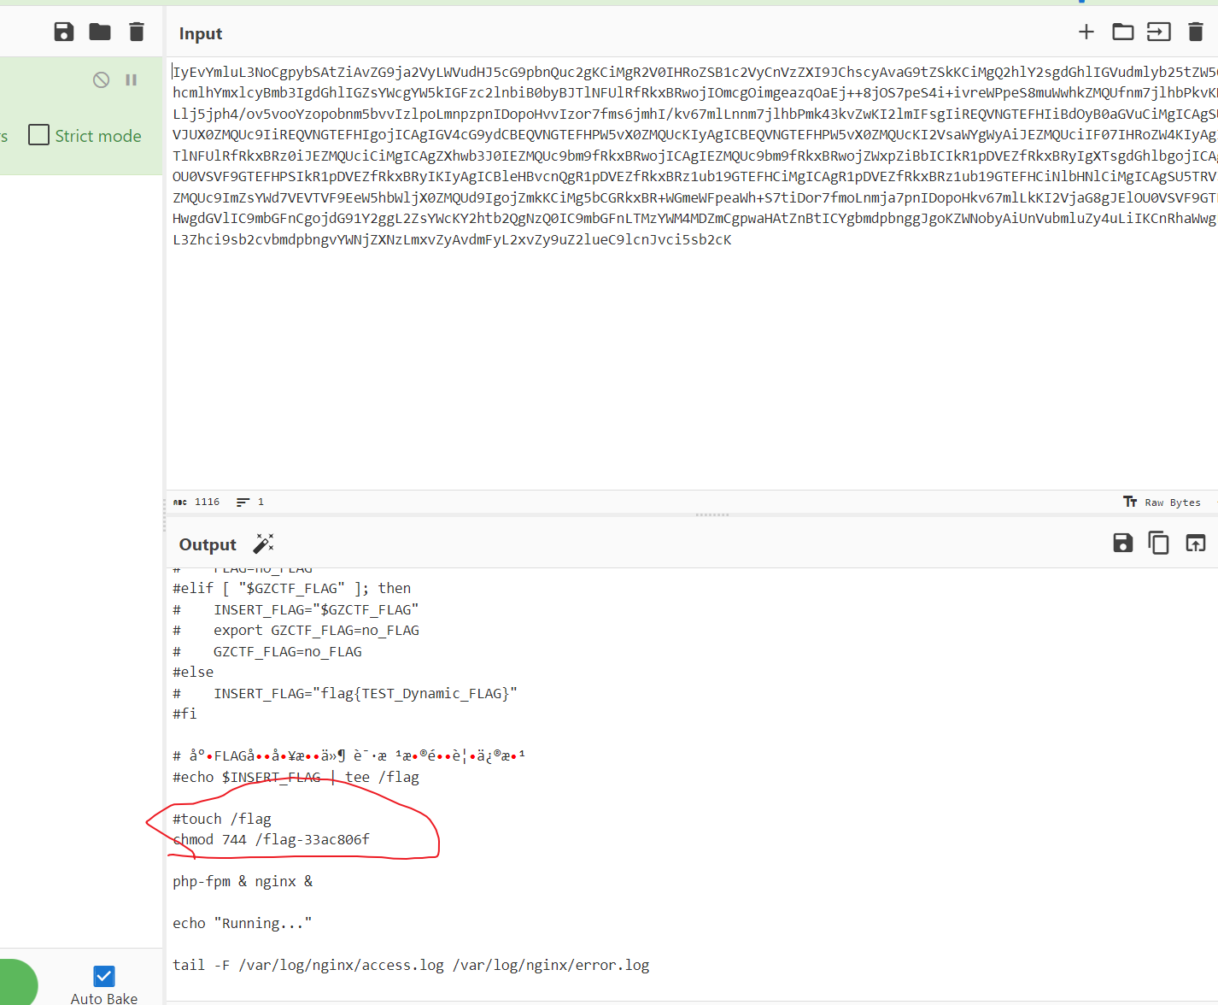Disable the operation with the circle-slash icon
1218x1005 pixels.
point(101,79)
